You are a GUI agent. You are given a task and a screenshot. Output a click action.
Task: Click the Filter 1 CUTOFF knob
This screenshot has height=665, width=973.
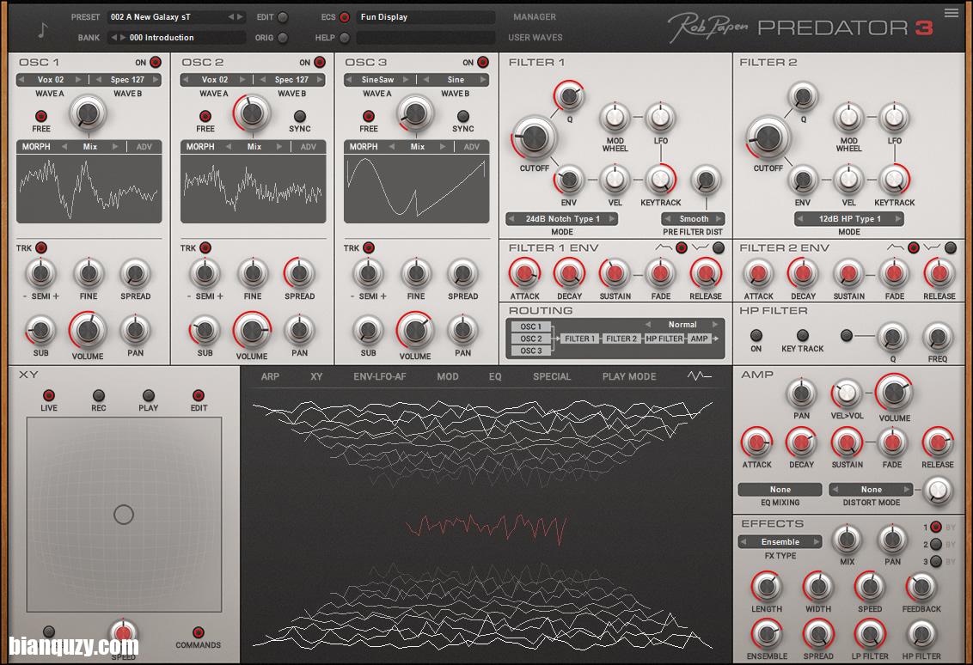pyautogui.click(x=534, y=137)
